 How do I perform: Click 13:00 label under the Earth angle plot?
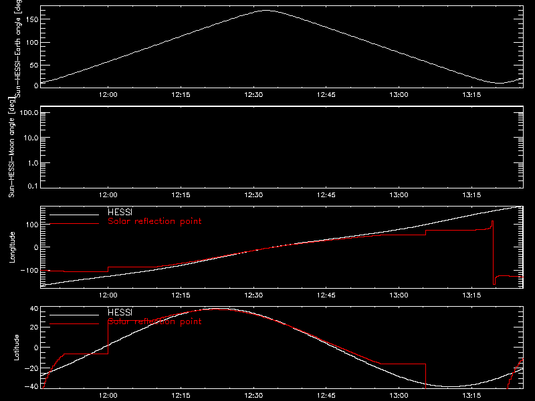[399, 95]
